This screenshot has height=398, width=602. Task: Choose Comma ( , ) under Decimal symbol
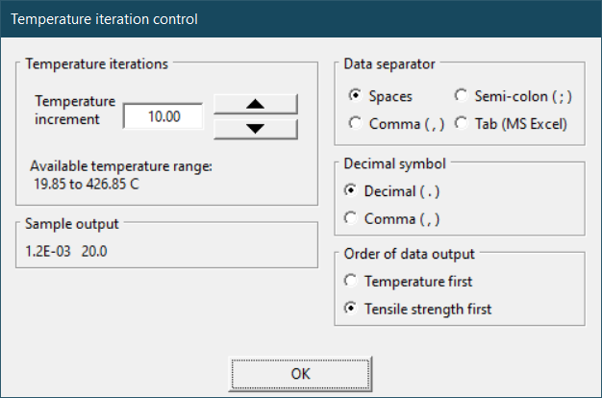[352, 218]
